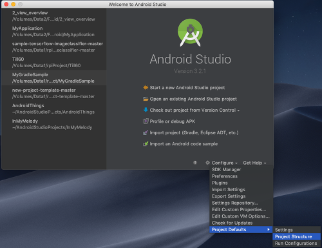322x248 pixels.
Task: Click the blue download arrow version control icon
Action: 146,110
